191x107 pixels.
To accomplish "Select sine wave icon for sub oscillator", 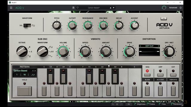I will tap(51, 56).
